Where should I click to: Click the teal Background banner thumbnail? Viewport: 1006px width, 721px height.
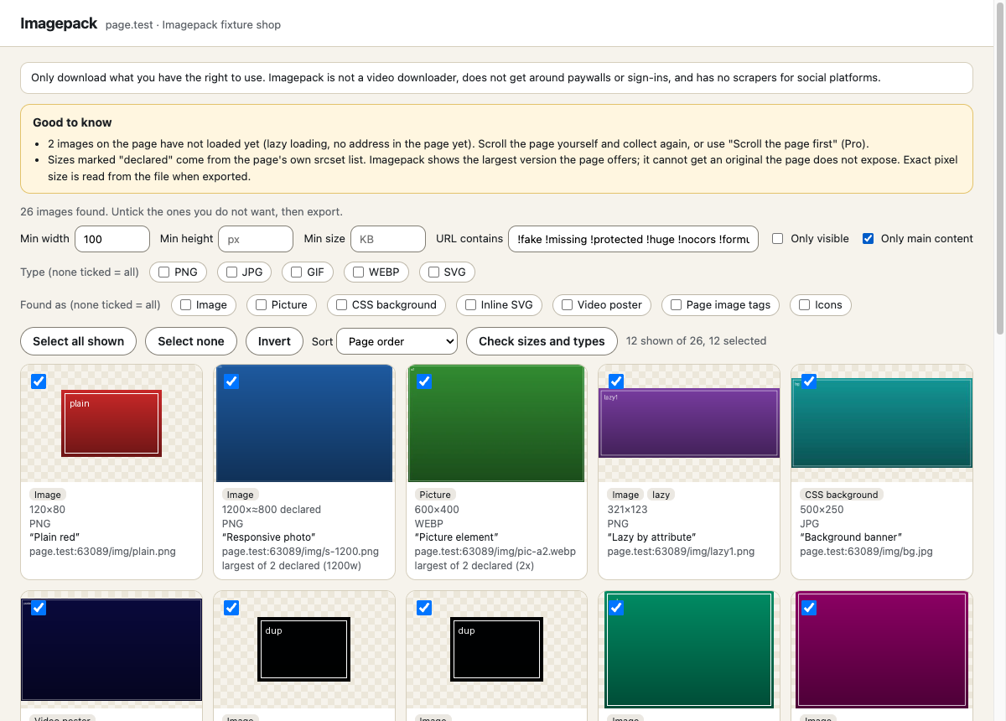point(882,423)
